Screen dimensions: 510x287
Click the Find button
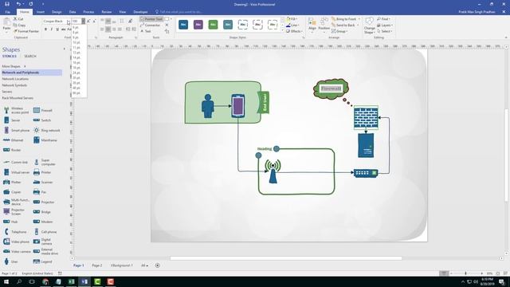[x=383, y=19]
